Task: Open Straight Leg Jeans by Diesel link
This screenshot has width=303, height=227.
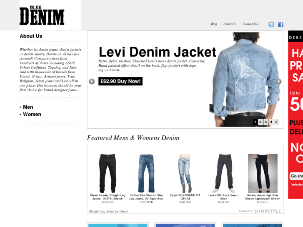Action: (108, 211)
